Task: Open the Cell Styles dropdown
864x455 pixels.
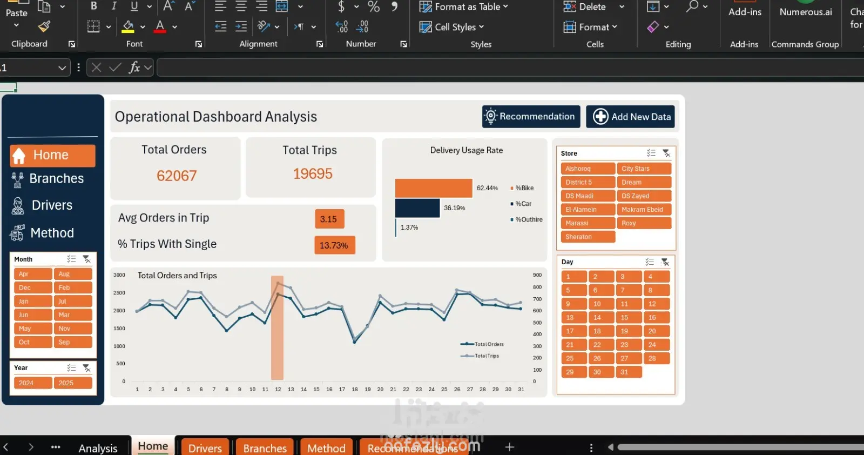Action: pyautogui.click(x=452, y=27)
